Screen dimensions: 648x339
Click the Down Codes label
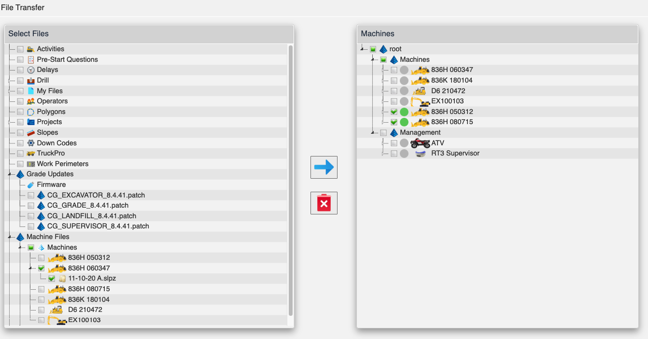coord(57,143)
